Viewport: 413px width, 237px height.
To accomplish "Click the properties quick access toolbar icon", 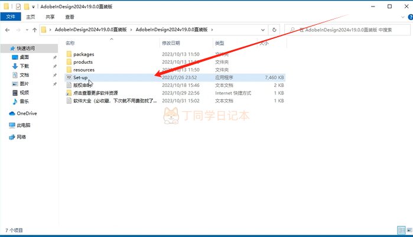I will [18, 7].
